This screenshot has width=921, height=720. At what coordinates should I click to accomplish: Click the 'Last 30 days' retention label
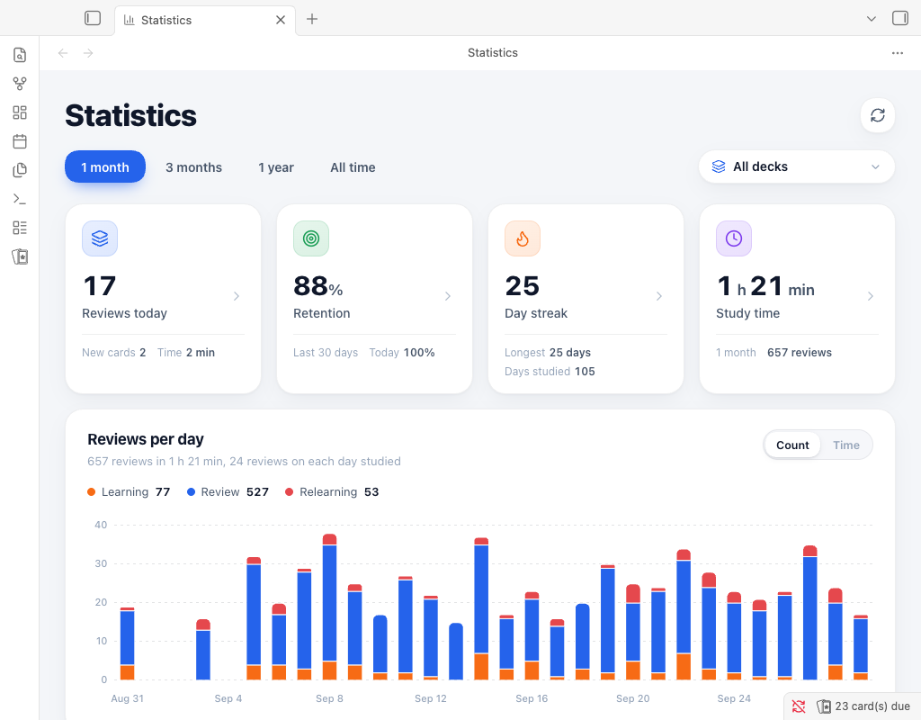[x=326, y=353]
